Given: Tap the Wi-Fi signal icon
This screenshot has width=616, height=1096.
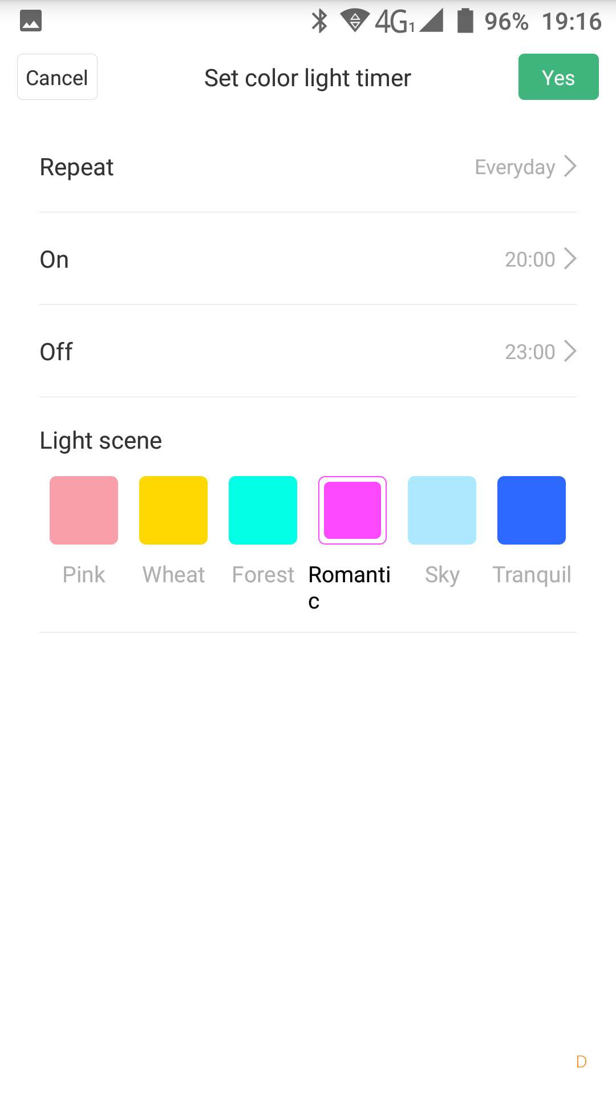Looking at the screenshot, I should pos(355,21).
